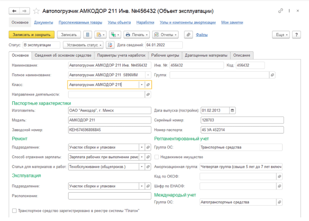The image size is (309, 221).
Task: Open the Установить статус dropdown
Action: point(84,45)
